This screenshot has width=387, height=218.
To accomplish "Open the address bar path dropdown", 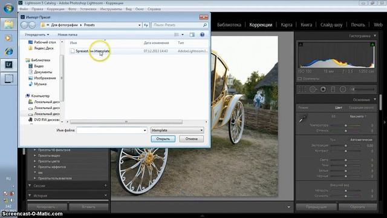I will point(140,25).
